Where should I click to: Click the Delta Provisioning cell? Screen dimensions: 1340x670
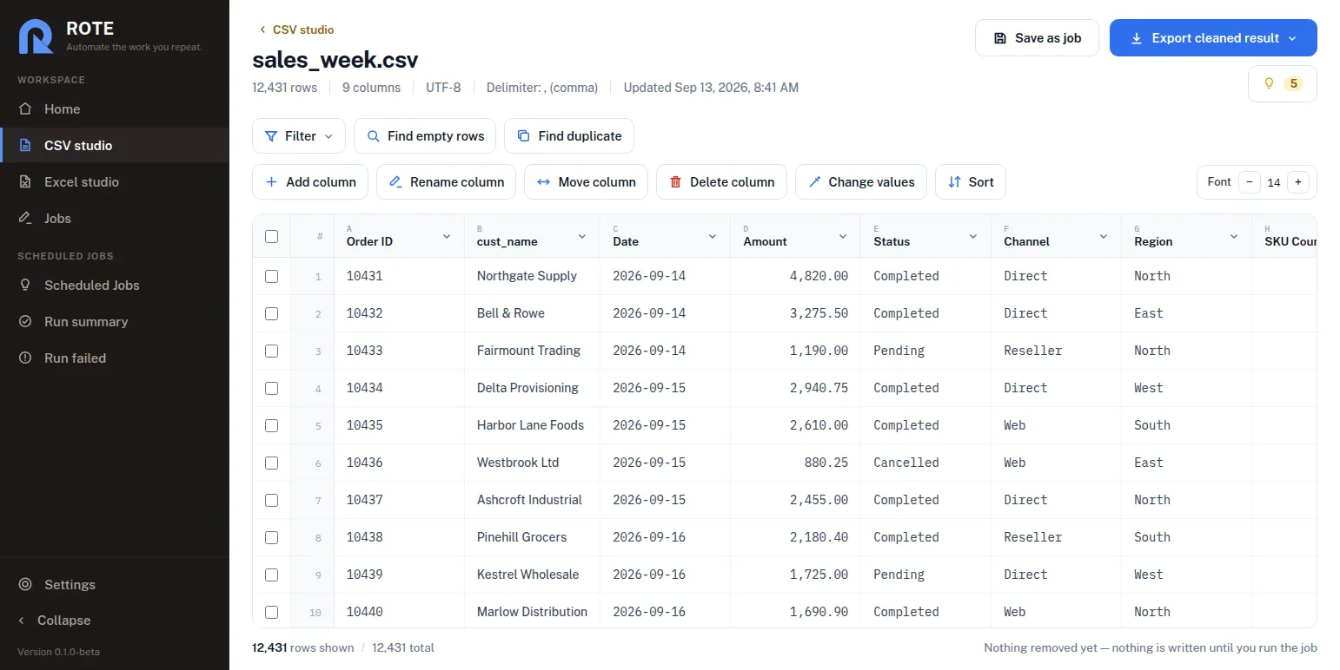click(533, 388)
